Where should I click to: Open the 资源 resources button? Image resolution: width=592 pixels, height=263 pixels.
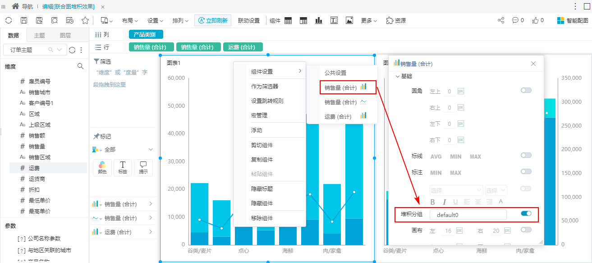pos(396,20)
